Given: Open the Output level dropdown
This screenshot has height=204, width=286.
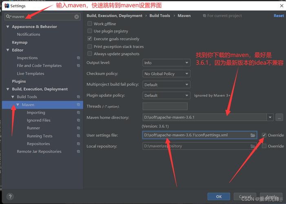Looking at the screenshot, I should 166,63.
